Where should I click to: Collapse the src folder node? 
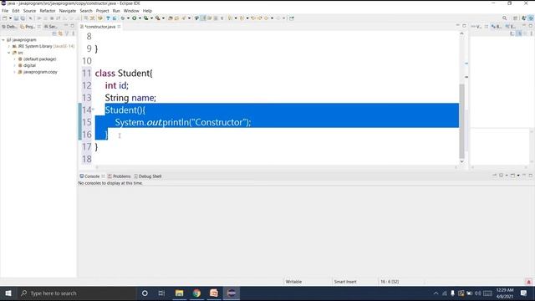pos(9,53)
